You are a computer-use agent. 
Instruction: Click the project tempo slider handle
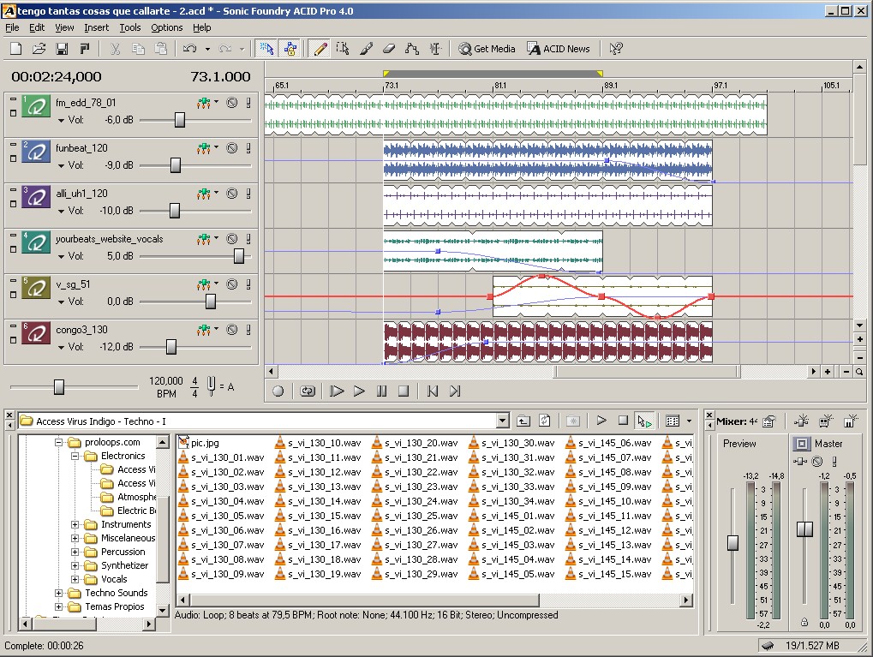(x=59, y=386)
